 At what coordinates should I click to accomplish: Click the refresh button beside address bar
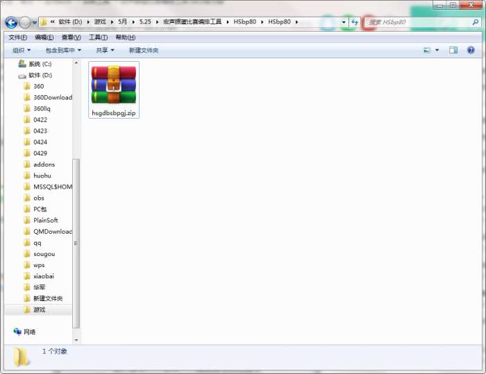click(355, 22)
